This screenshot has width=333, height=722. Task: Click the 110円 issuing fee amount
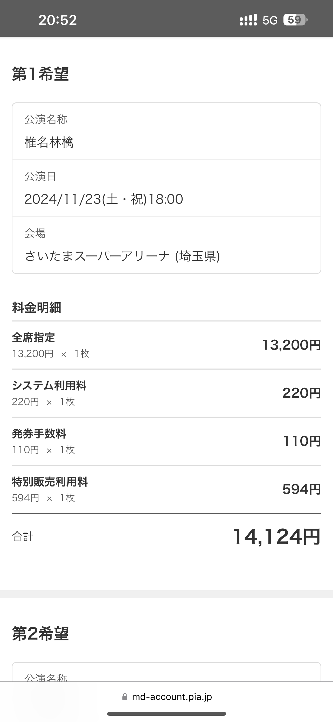(302, 441)
